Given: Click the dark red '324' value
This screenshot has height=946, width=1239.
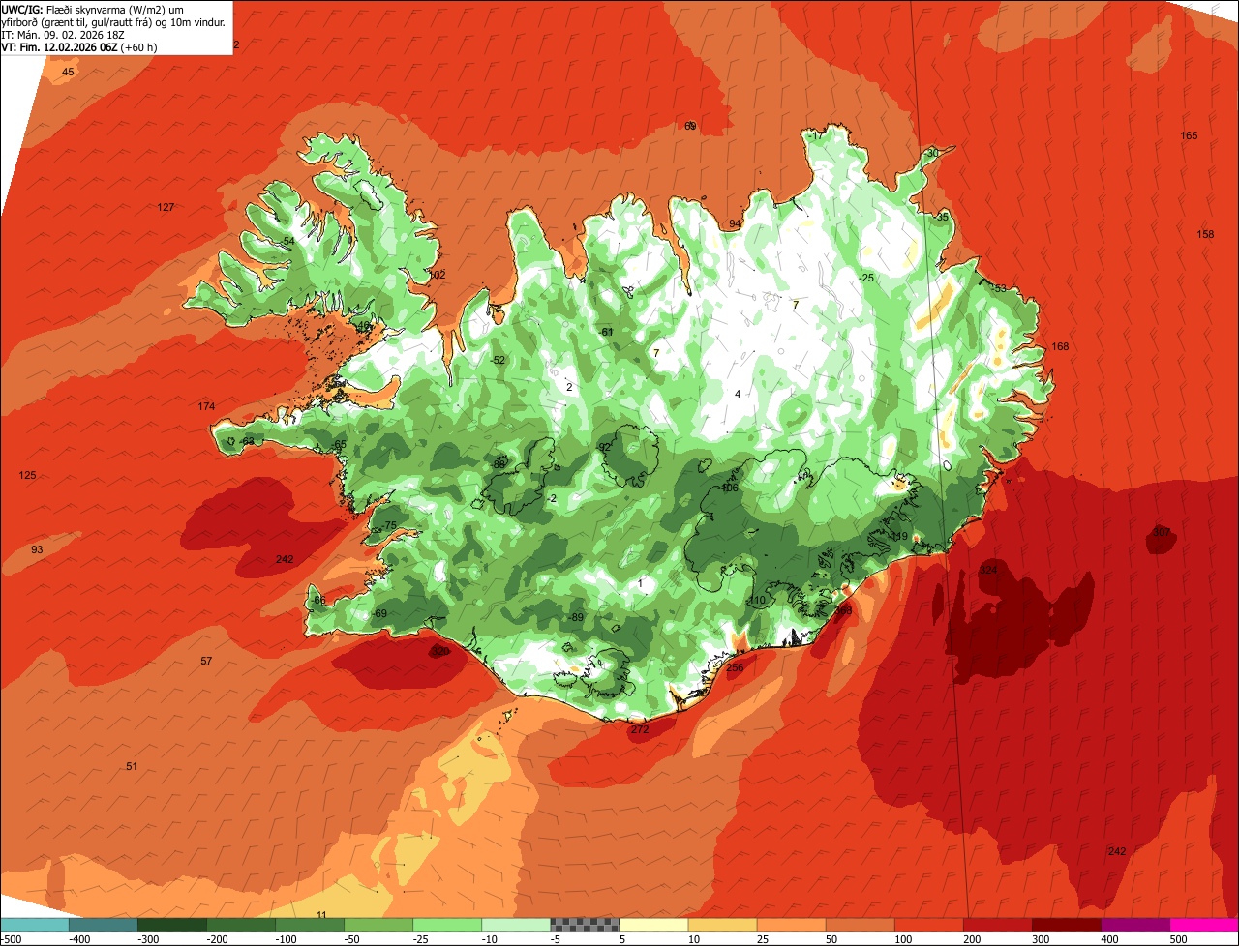Looking at the screenshot, I should click(x=988, y=571).
